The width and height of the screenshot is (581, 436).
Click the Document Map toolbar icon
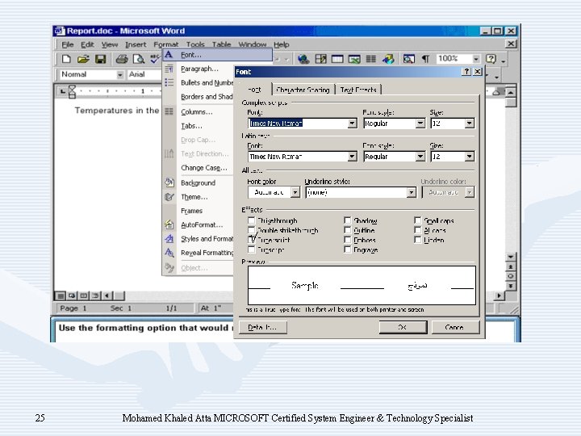click(408, 59)
